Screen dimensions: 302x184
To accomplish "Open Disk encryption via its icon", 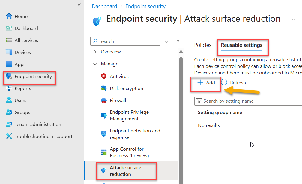I will point(104,88).
